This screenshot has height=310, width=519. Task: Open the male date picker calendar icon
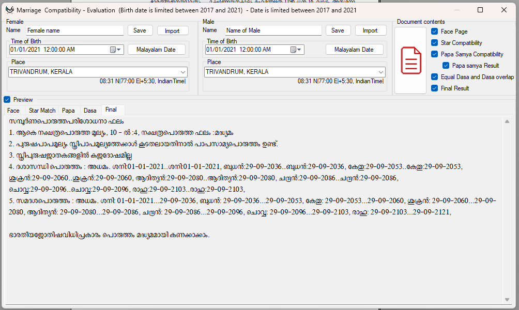pyautogui.click(x=293, y=50)
